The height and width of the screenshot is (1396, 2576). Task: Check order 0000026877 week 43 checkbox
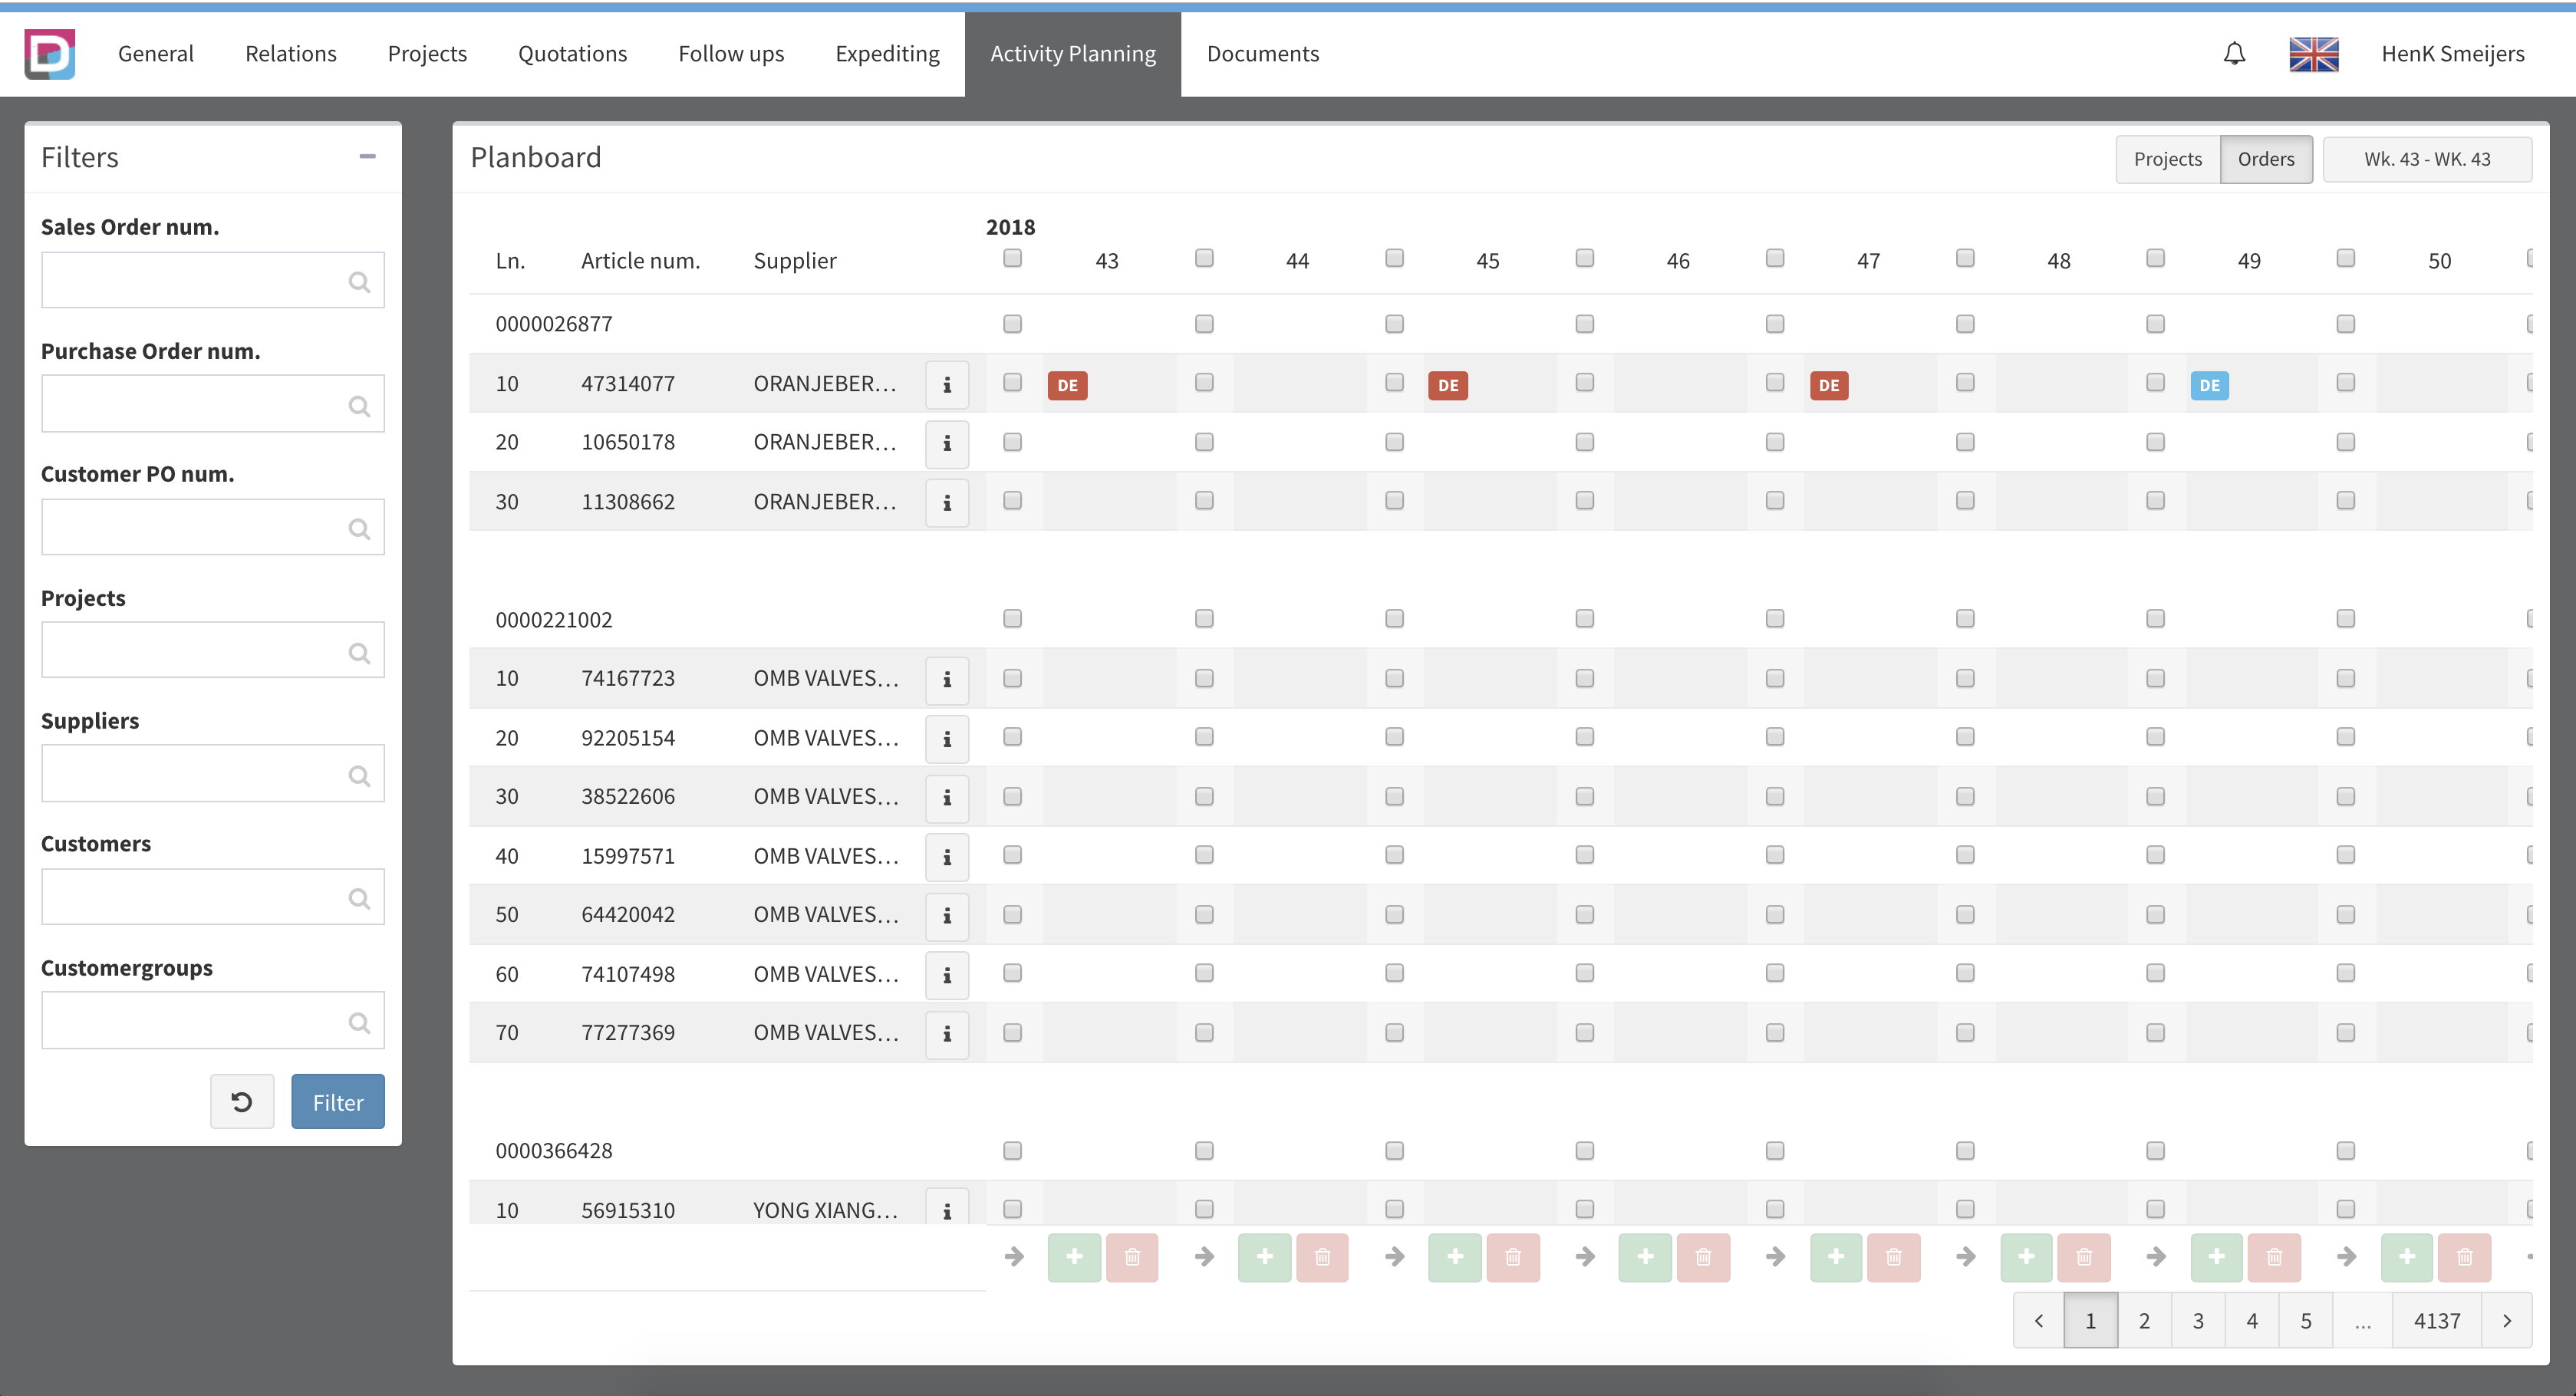pos(1012,324)
